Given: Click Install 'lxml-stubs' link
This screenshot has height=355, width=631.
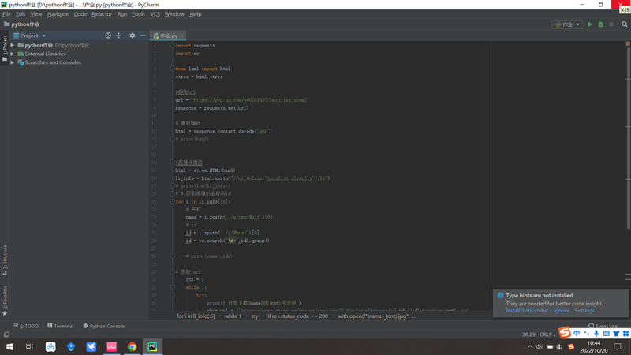Looking at the screenshot, I should coord(527,311).
